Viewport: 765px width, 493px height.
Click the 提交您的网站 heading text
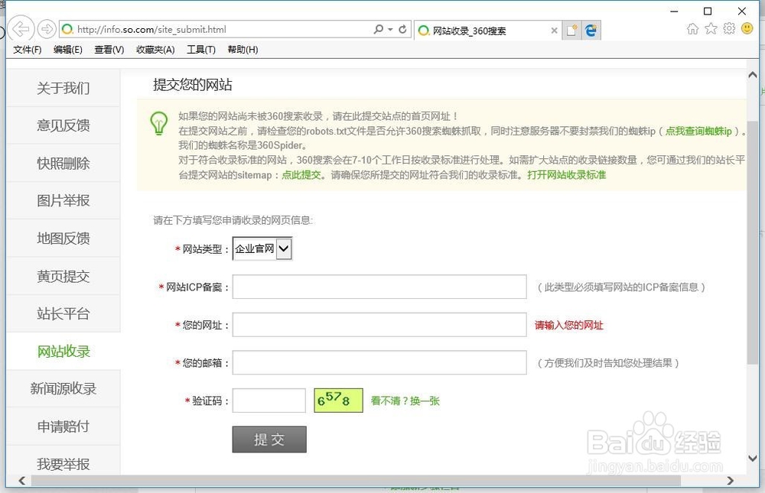[x=193, y=85]
